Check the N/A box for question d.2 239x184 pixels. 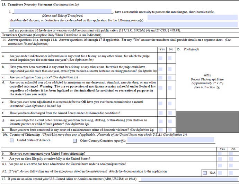click(205, 173)
